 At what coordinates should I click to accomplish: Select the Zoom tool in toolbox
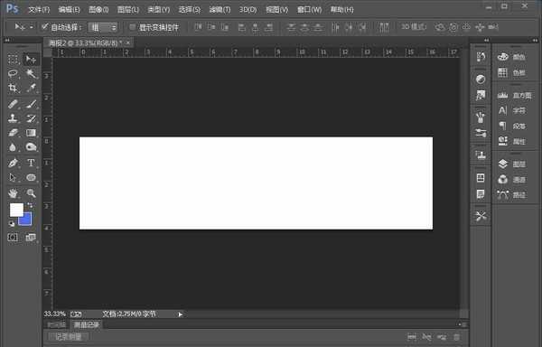point(31,192)
